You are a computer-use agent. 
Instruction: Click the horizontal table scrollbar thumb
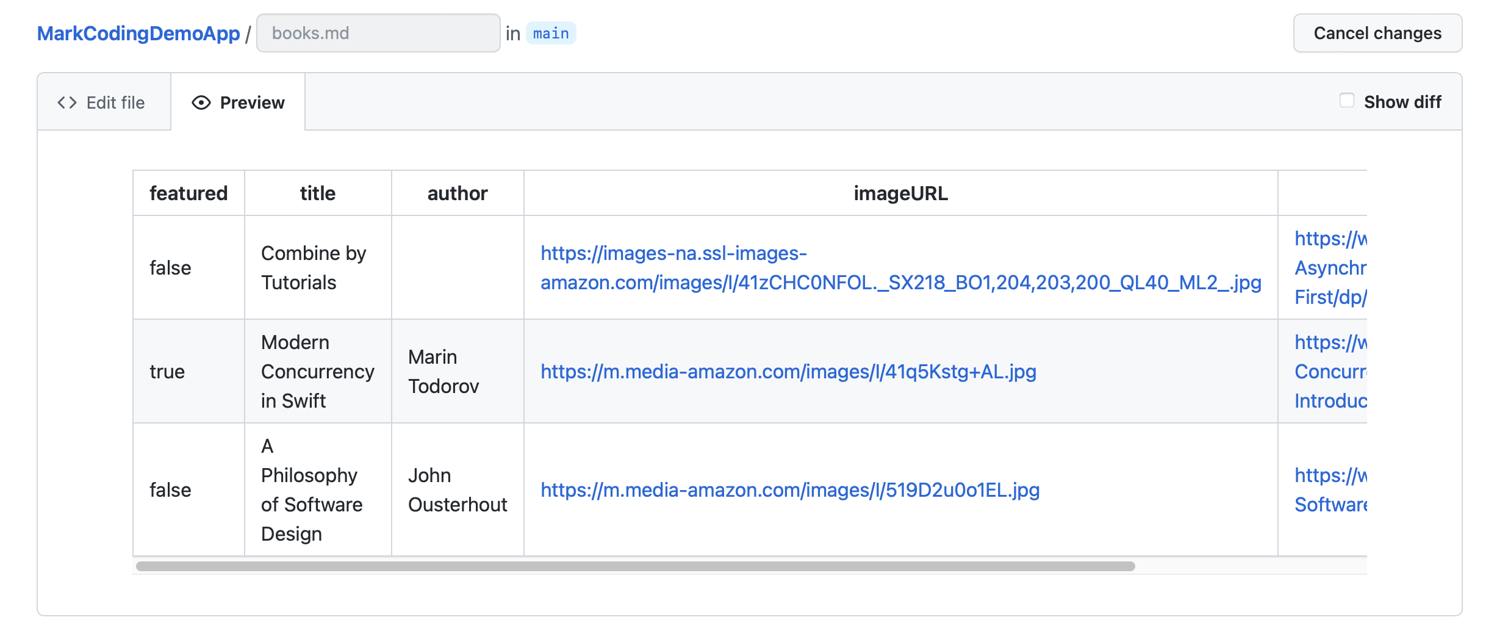tap(635, 566)
